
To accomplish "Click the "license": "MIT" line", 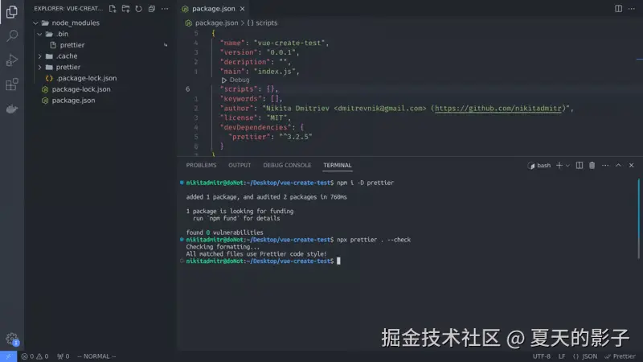I will pos(256,117).
